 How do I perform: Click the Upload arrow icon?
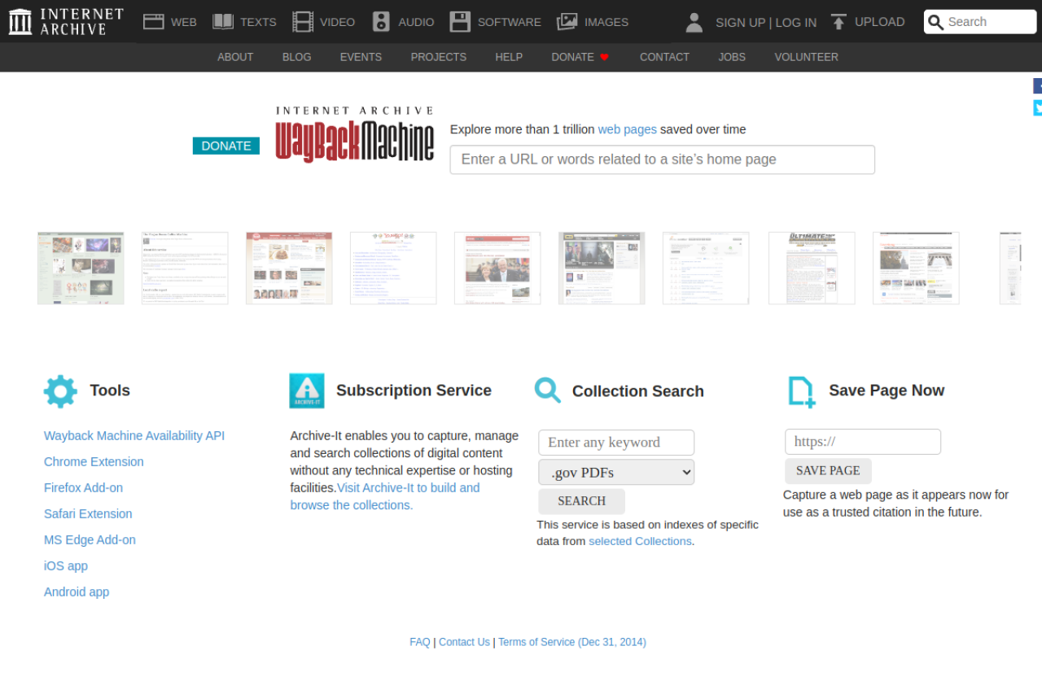[x=838, y=22]
